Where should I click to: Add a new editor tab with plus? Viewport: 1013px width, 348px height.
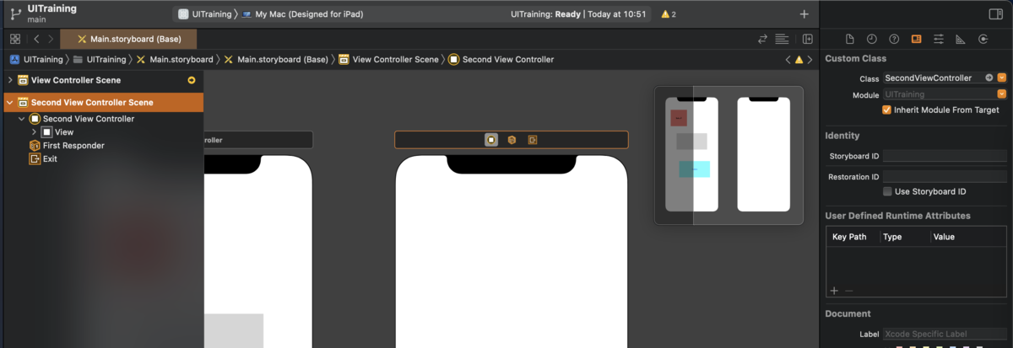pyautogui.click(x=804, y=14)
